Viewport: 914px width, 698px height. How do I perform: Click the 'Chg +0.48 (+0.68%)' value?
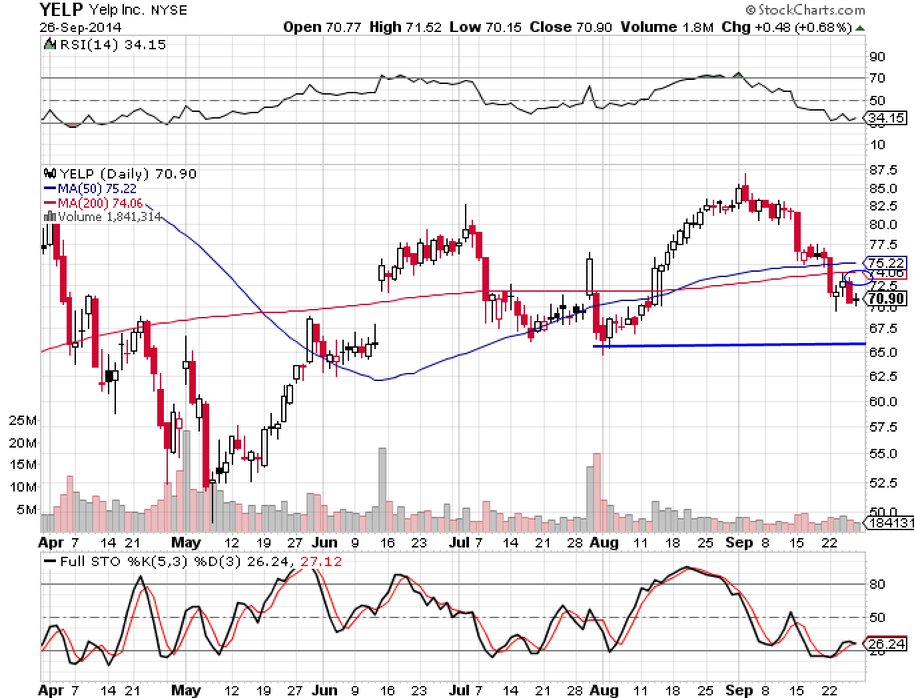[787, 27]
